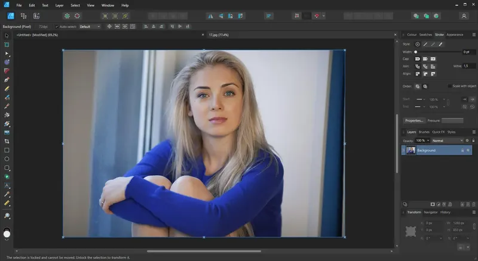The height and width of the screenshot is (261, 478).
Task: Click the Properties... button
Action: coord(414,121)
